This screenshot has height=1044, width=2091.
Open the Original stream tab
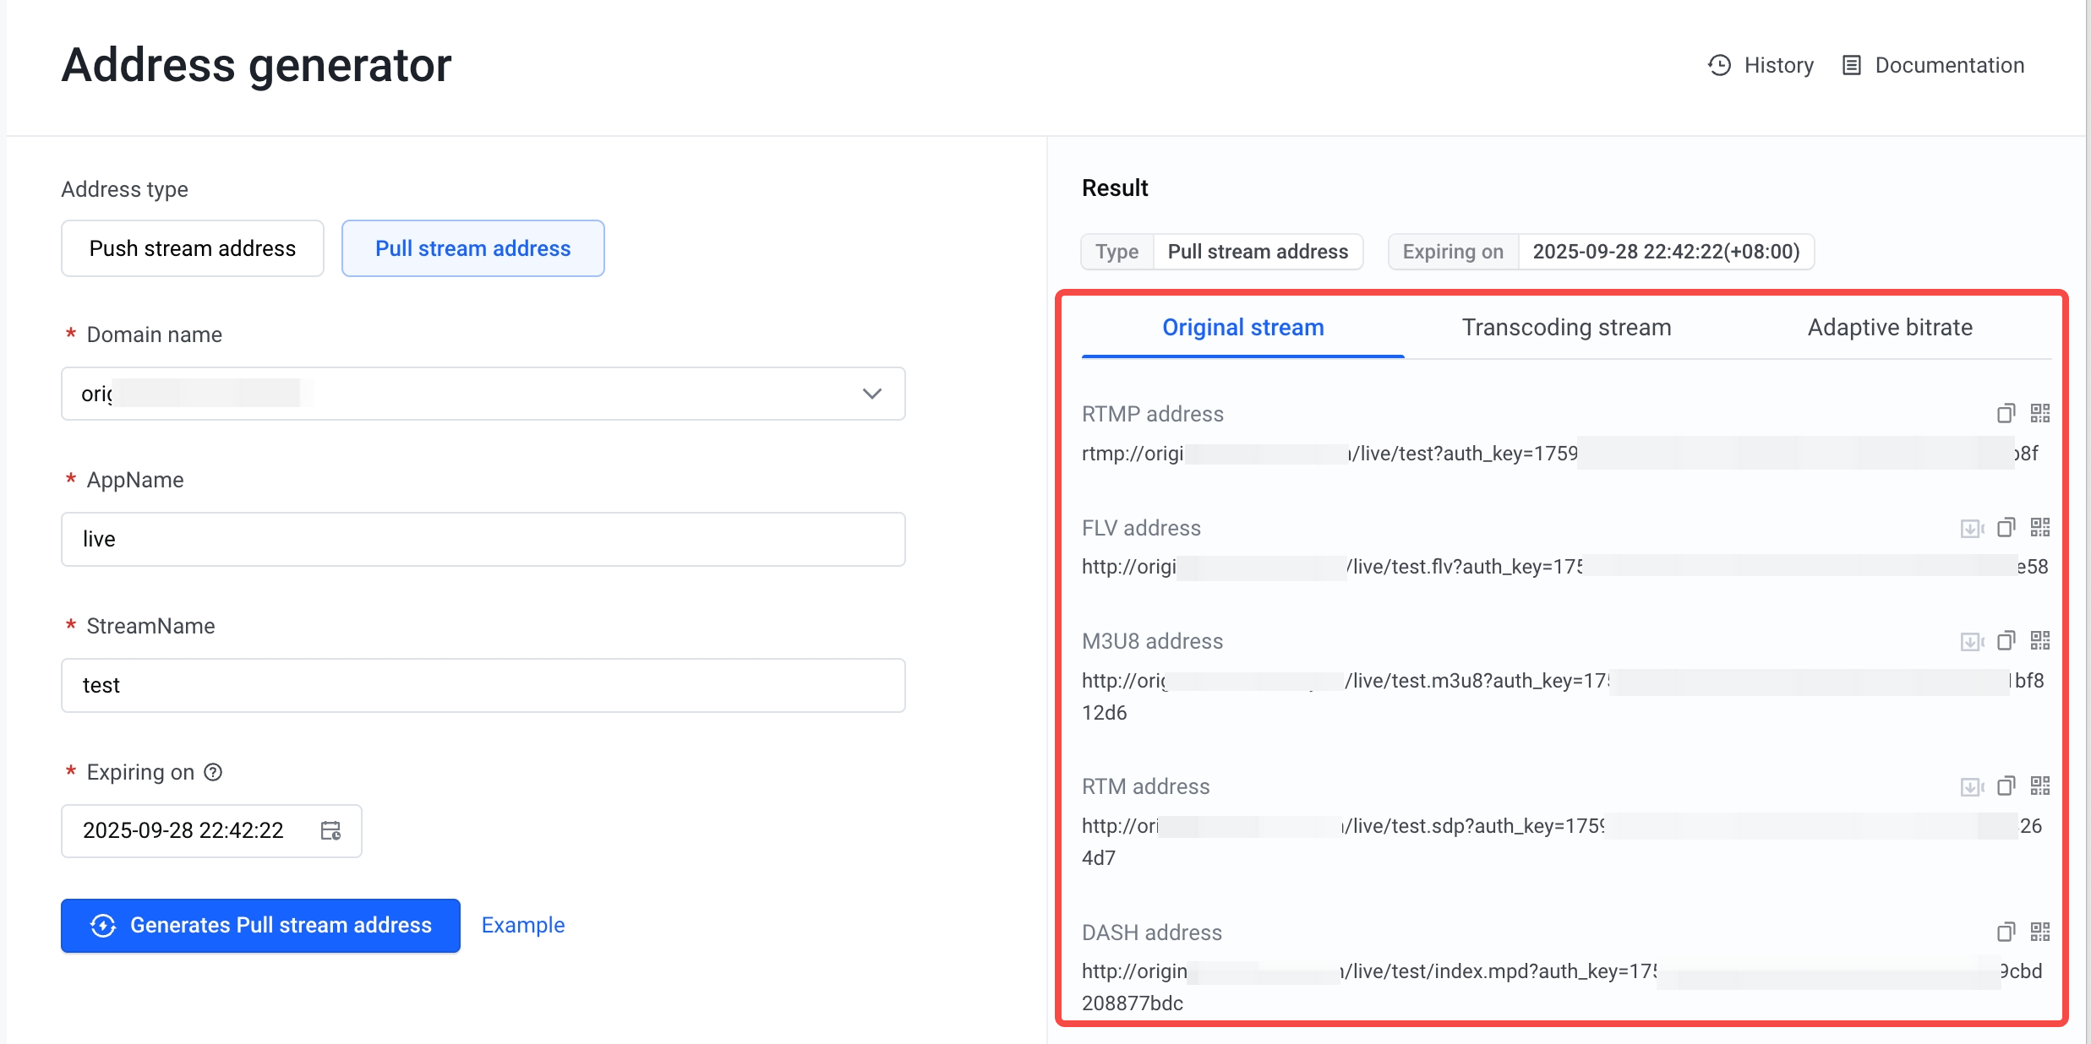[1242, 328]
